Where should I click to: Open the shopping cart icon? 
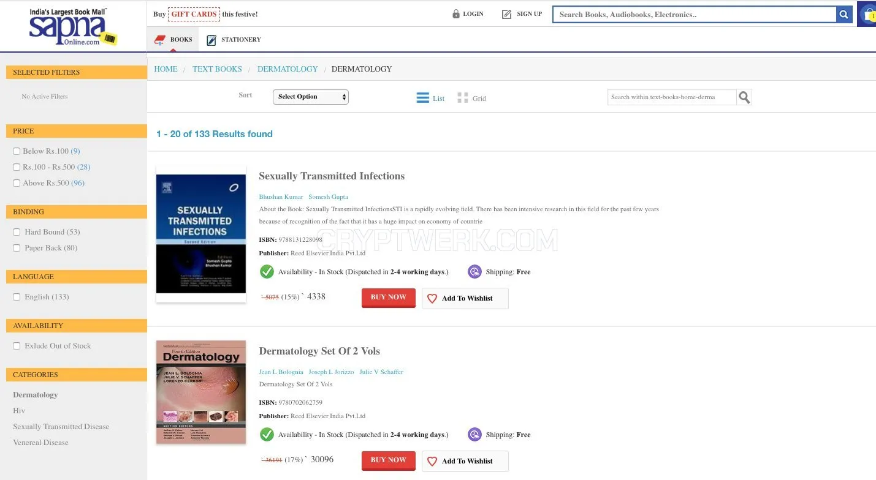click(x=868, y=15)
